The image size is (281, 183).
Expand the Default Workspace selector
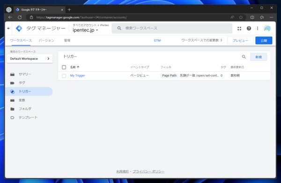30,59
